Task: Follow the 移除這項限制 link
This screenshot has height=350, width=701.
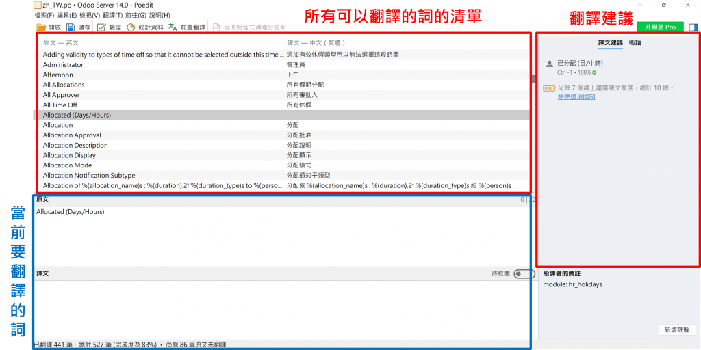Action: pyautogui.click(x=576, y=96)
